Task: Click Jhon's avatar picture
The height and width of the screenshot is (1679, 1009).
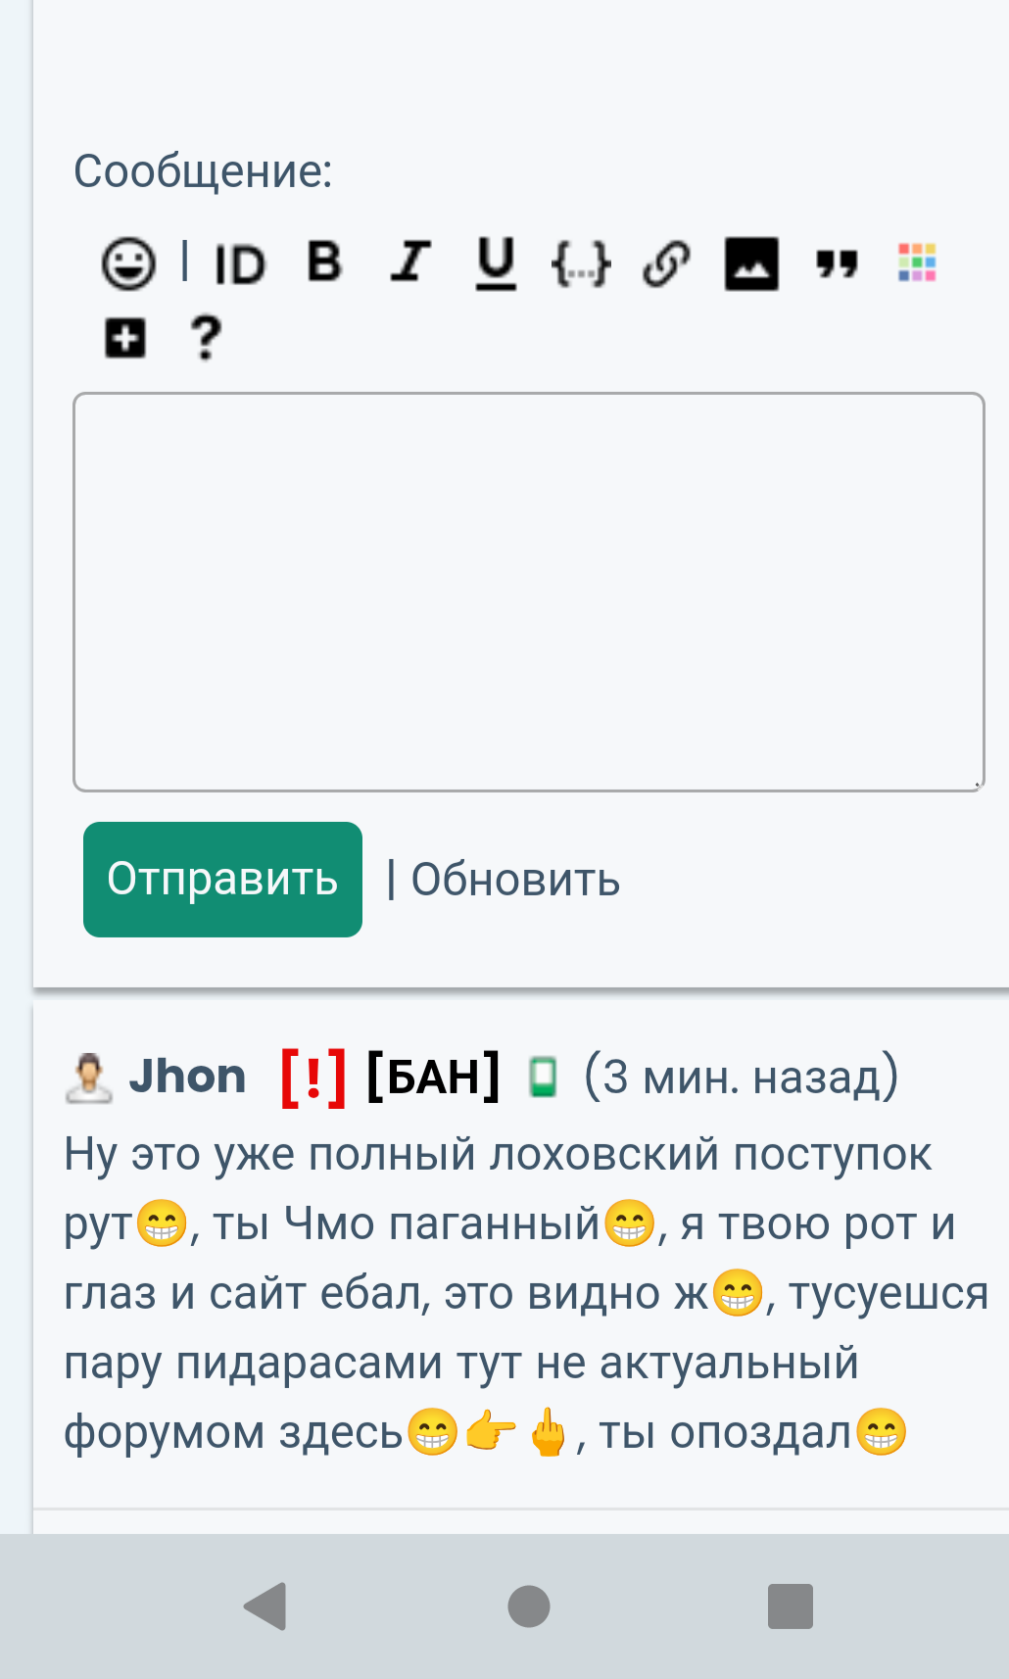Action: click(88, 1078)
